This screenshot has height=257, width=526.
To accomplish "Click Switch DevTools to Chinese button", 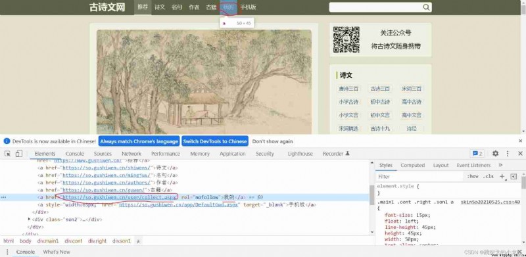I will click(x=215, y=141).
